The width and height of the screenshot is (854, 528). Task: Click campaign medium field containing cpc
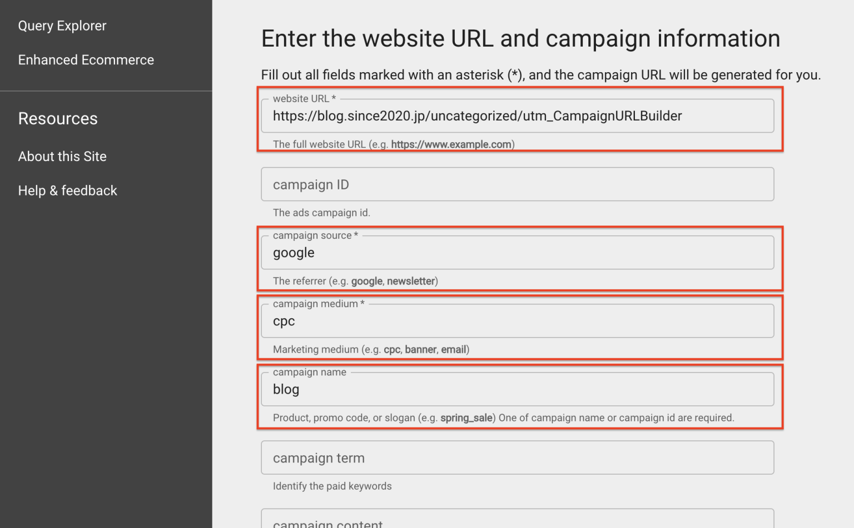[517, 321]
